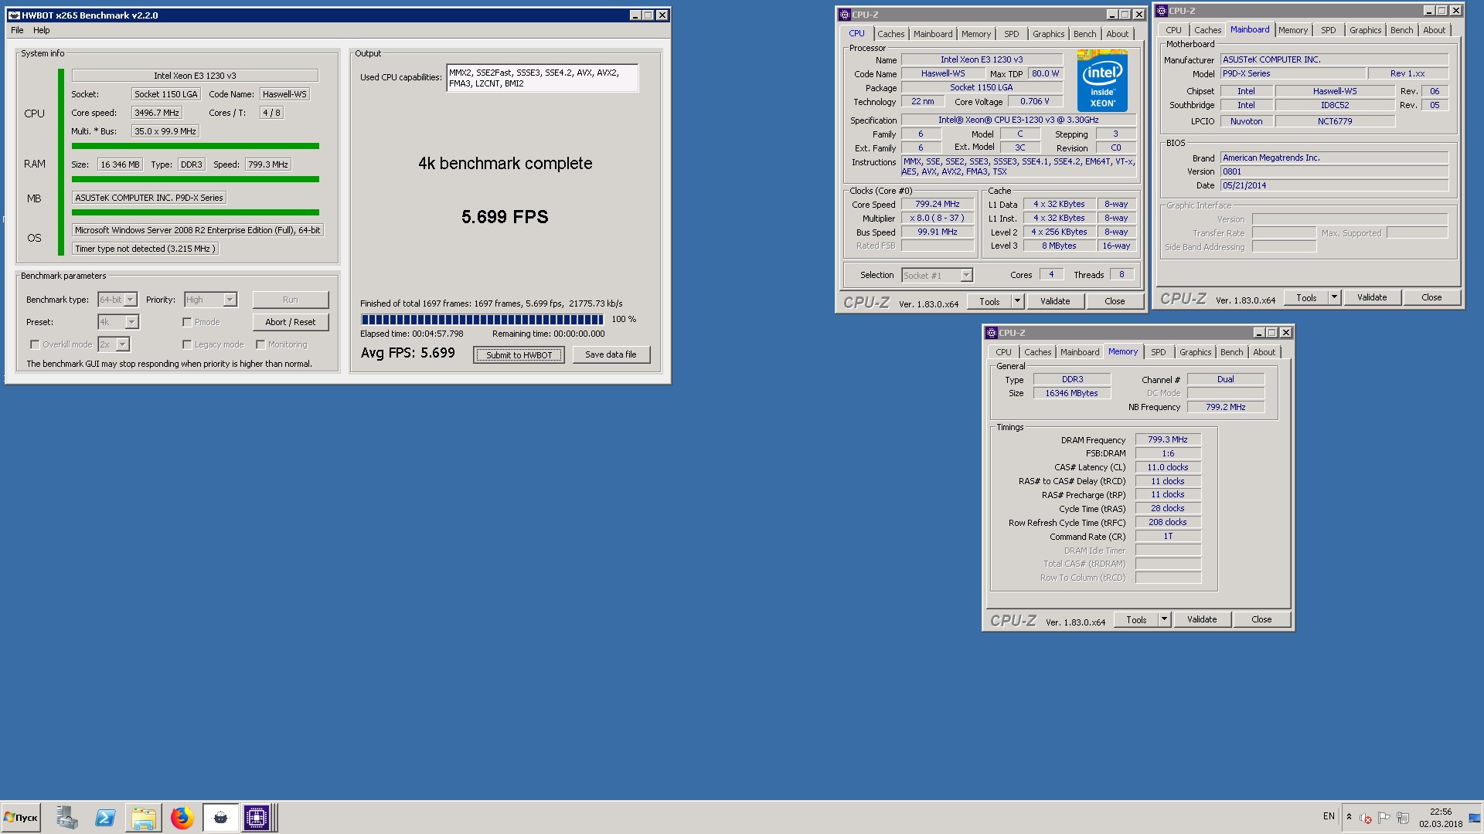Click title icon of CPU-Z Mainboard window
1484x834 pixels.
click(1161, 11)
